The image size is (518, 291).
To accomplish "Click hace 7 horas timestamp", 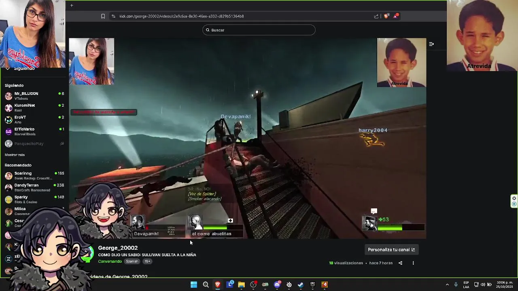I will coord(381,263).
